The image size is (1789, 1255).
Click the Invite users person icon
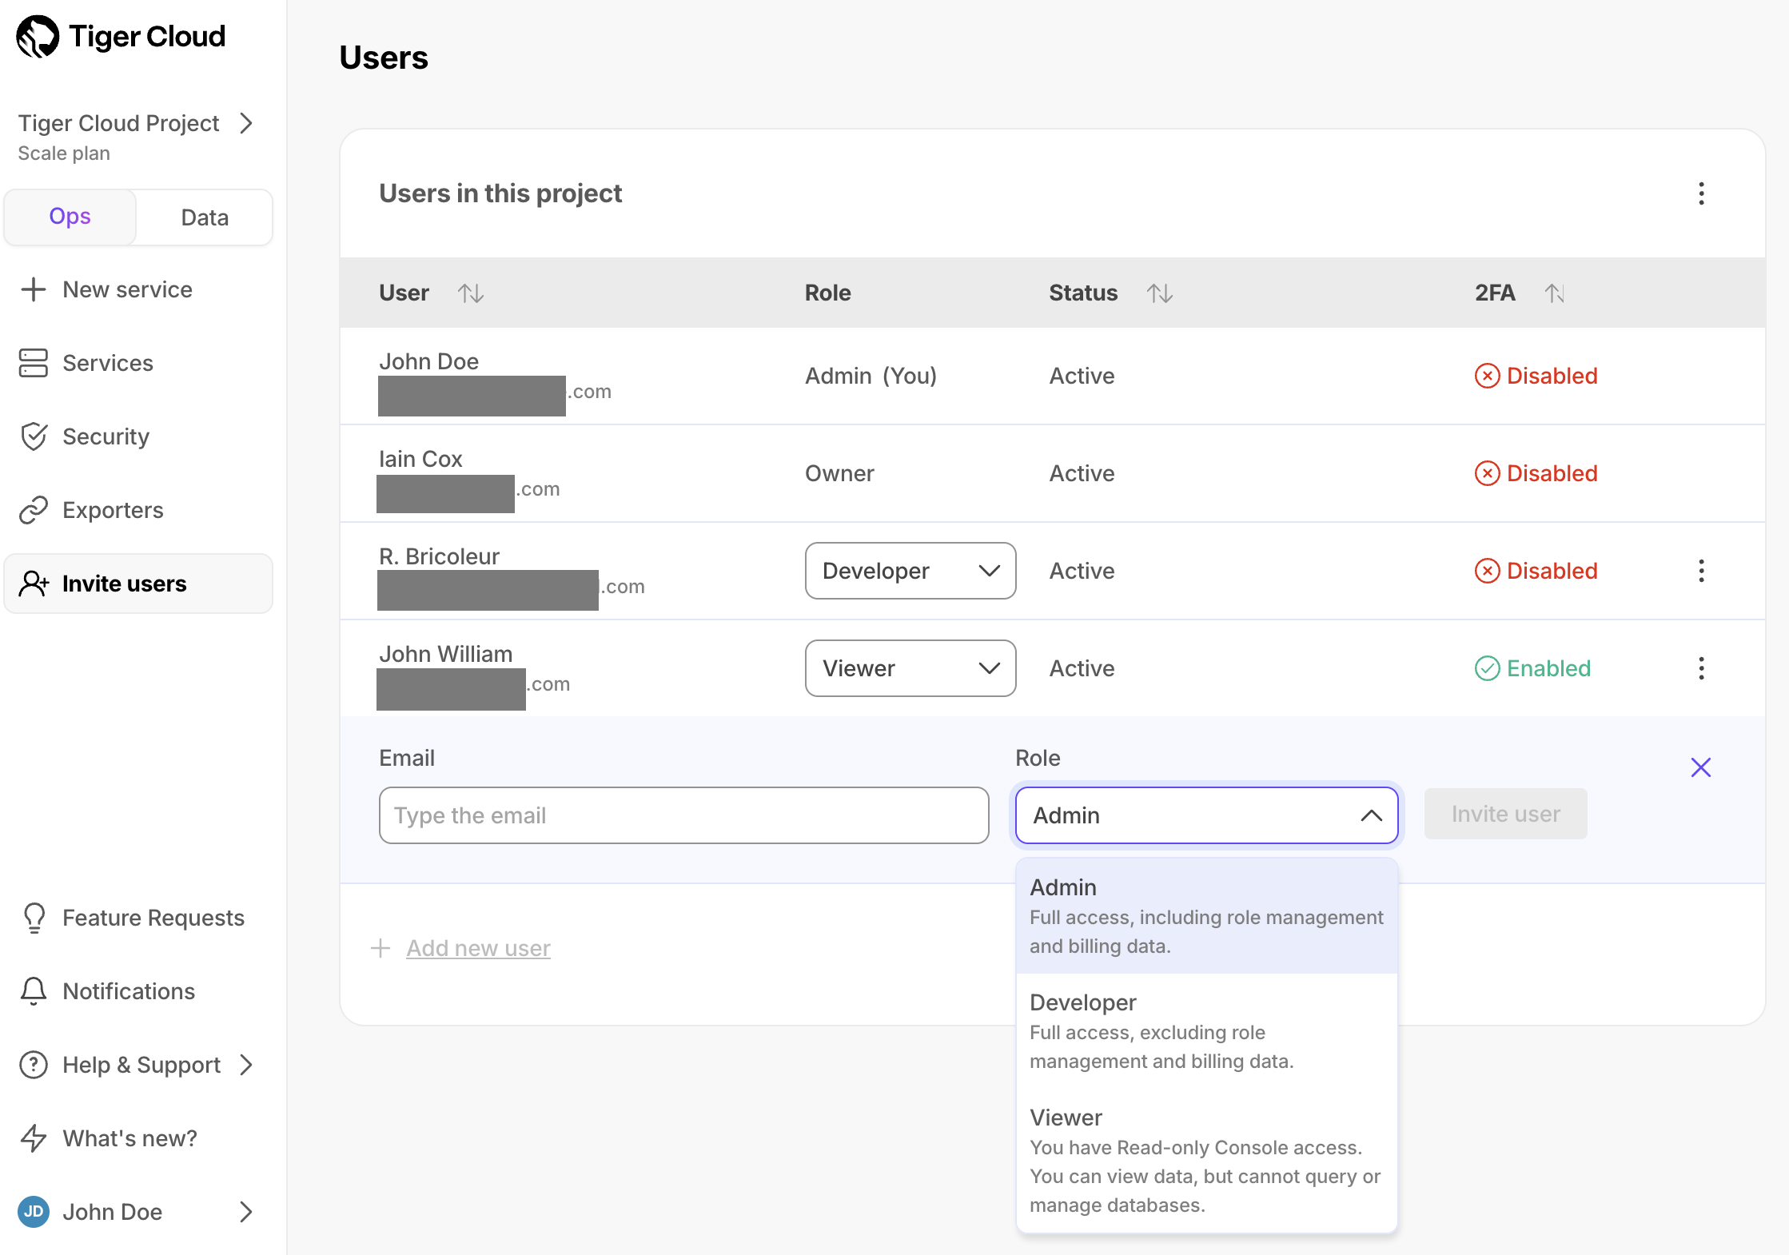34,584
